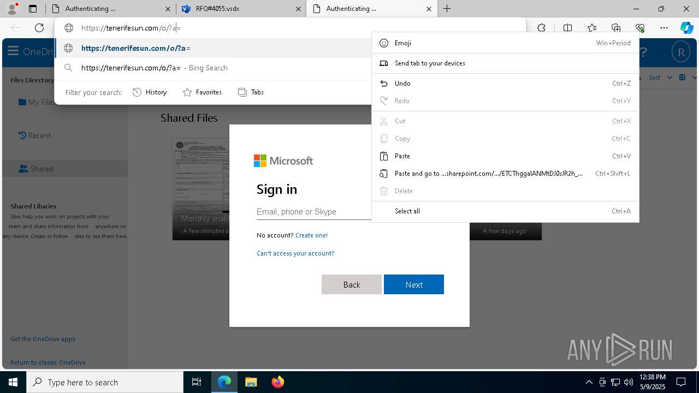Toggle split screen icon
The width and height of the screenshot is (699, 393).
click(567, 28)
